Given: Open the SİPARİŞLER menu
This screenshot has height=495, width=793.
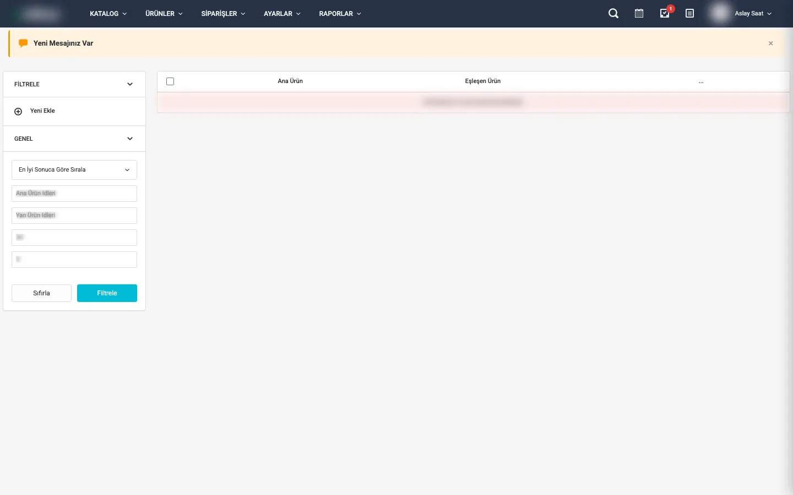Looking at the screenshot, I should coord(223,14).
